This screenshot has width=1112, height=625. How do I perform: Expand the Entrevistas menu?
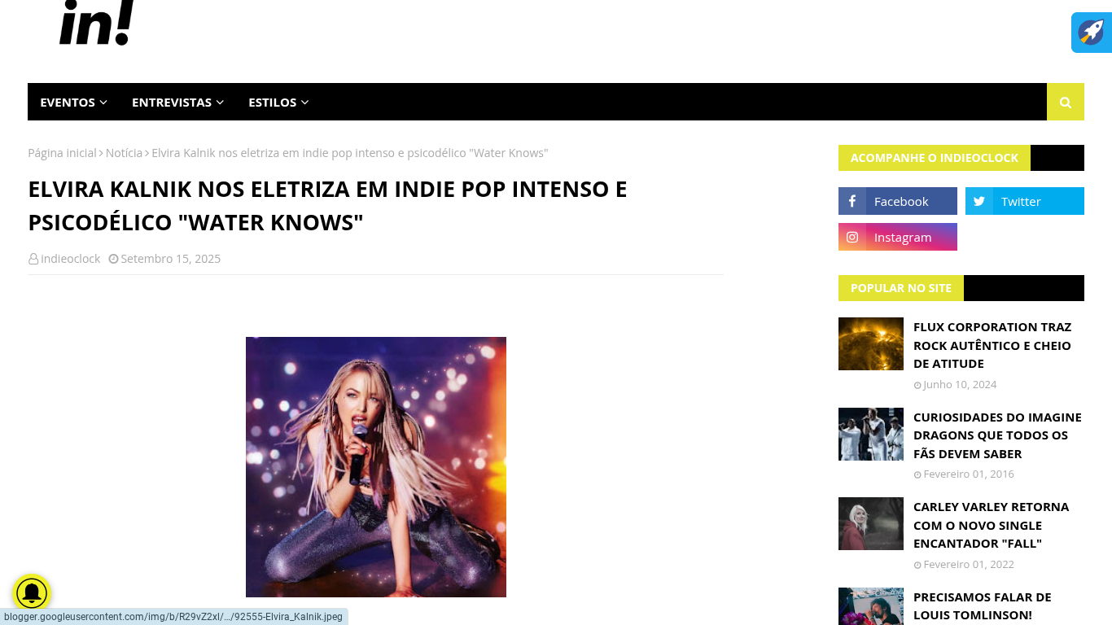pyautogui.click(x=177, y=102)
